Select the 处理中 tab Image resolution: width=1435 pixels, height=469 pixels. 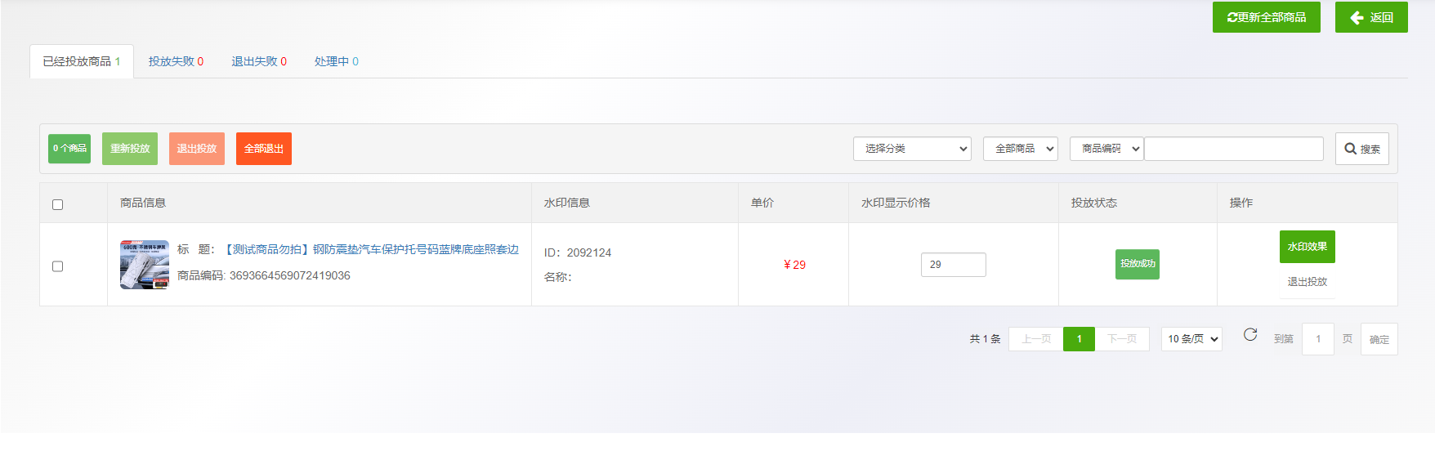[x=336, y=61]
